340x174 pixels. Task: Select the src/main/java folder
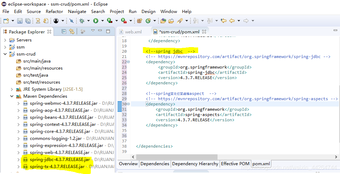[x=37, y=61]
